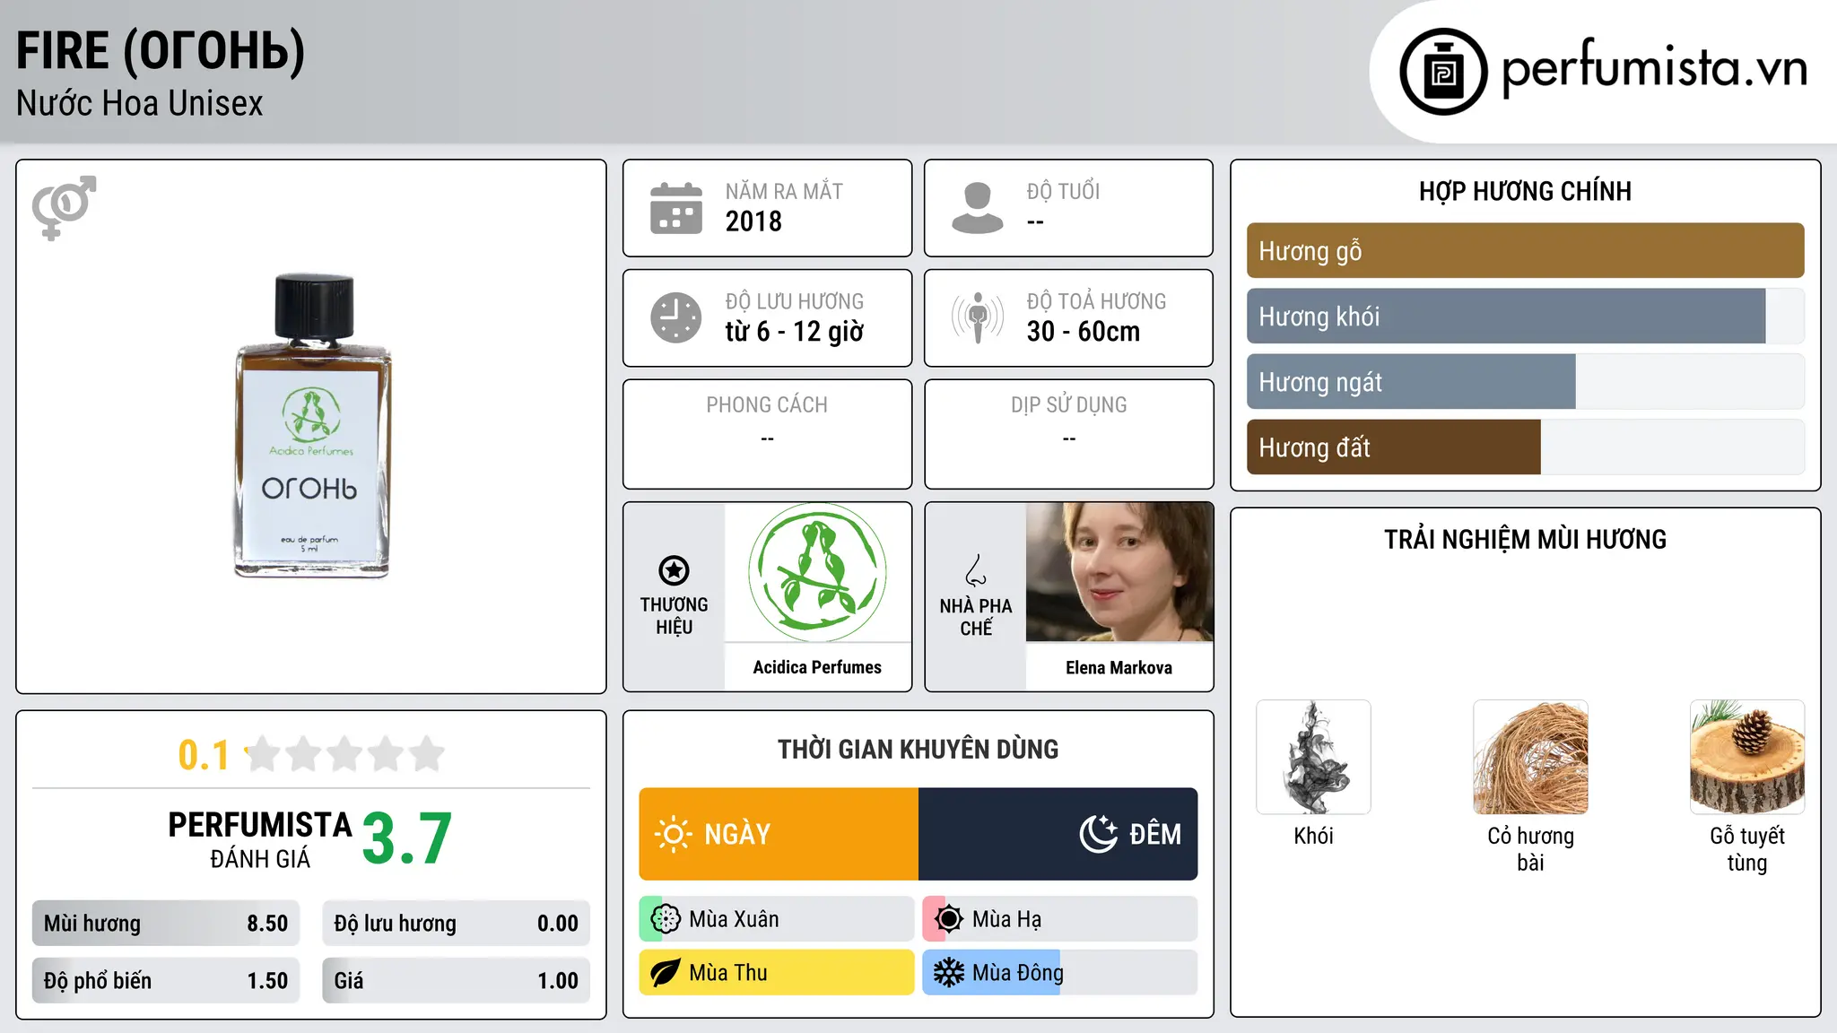1837x1033 pixels.
Task: Click the Đêm nighttime block
Action: pos(1058,834)
